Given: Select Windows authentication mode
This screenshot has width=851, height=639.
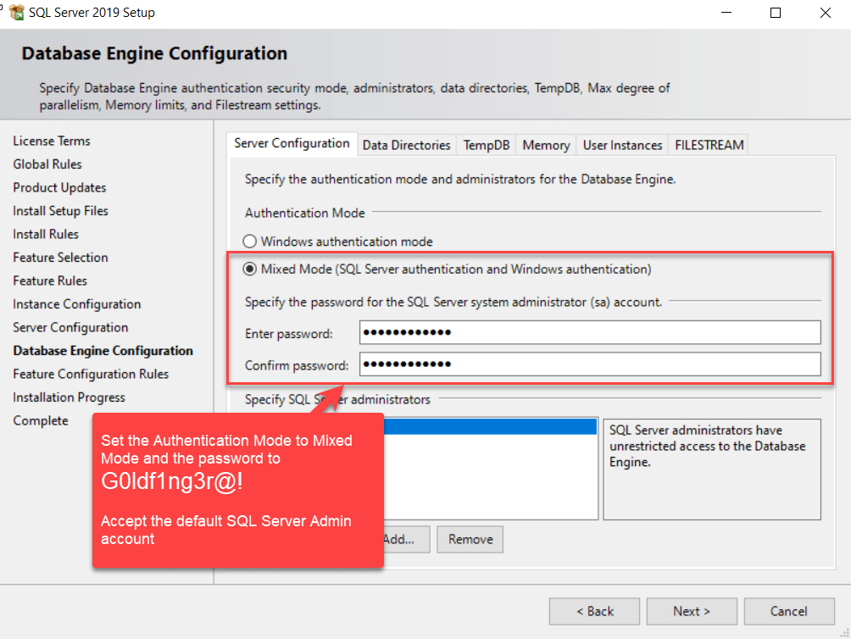Looking at the screenshot, I should click(249, 241).
